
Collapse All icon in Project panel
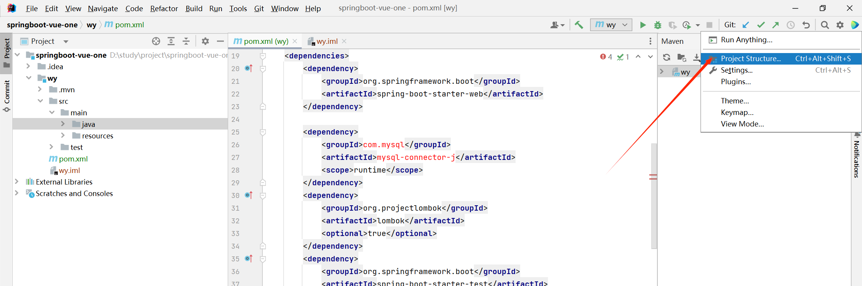[186, 41]
